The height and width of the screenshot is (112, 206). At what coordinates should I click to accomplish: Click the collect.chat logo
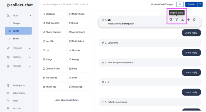pos(20,5)
